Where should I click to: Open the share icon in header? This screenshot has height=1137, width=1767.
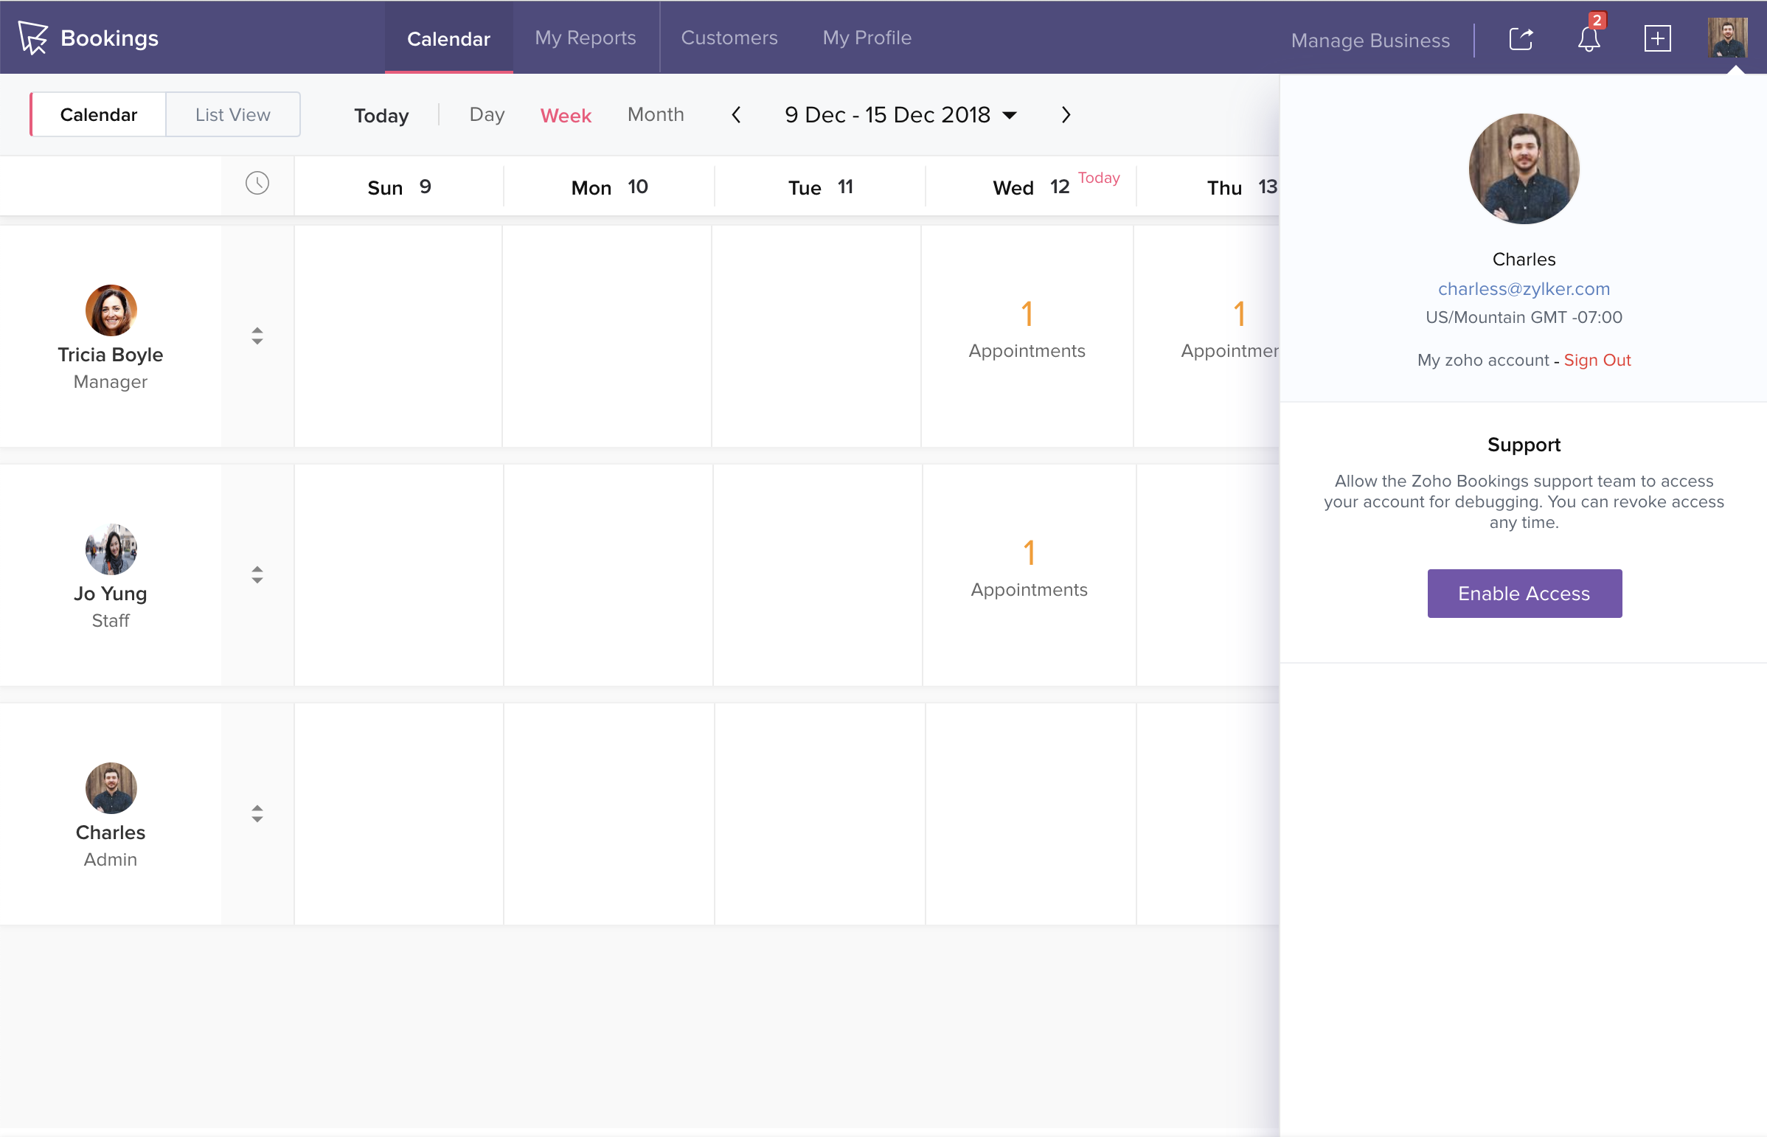[x=1521, y=38]
